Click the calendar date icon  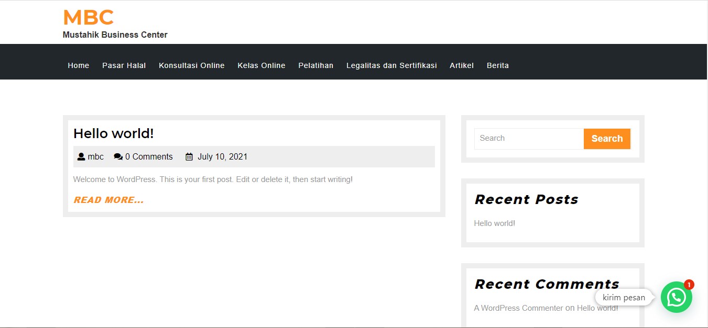189,156
